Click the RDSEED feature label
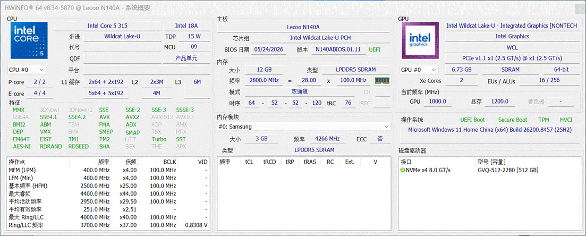The image size is (586, 236). (79, 147)
